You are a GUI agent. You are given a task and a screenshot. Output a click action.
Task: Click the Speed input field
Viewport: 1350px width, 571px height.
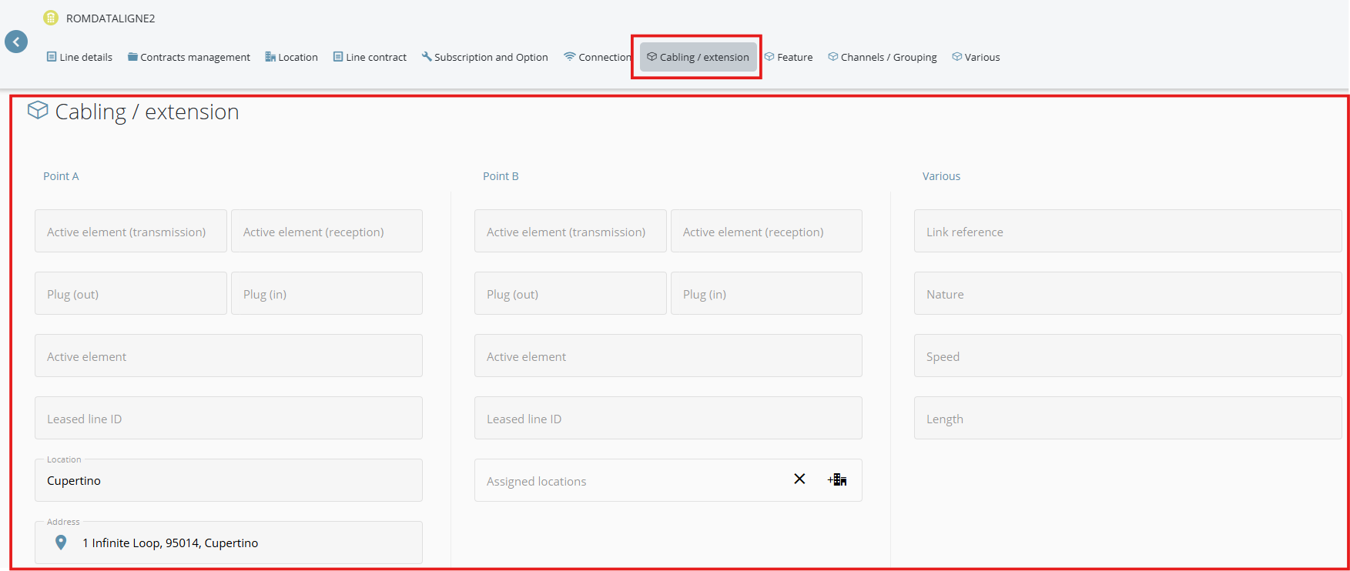(x=1127, y=356)
